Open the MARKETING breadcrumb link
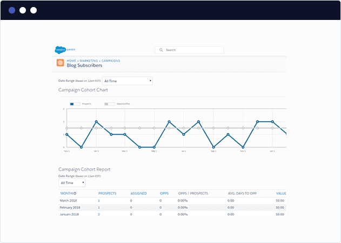Image resolution: width=341 pixels, height=243 pixels. [89, 61]
